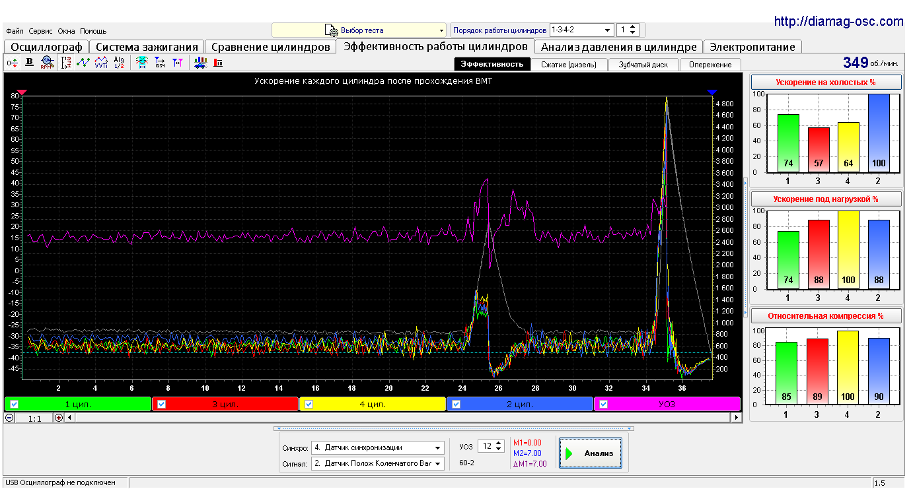Click the VVTi toolbar icon
The image size is (913, 491).
(x=101, y=63)
